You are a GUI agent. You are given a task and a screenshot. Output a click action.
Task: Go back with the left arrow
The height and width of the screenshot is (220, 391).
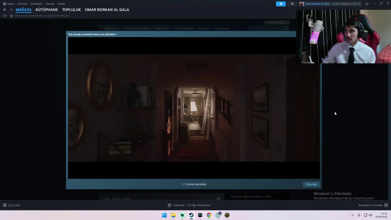(x=5, y=10)
